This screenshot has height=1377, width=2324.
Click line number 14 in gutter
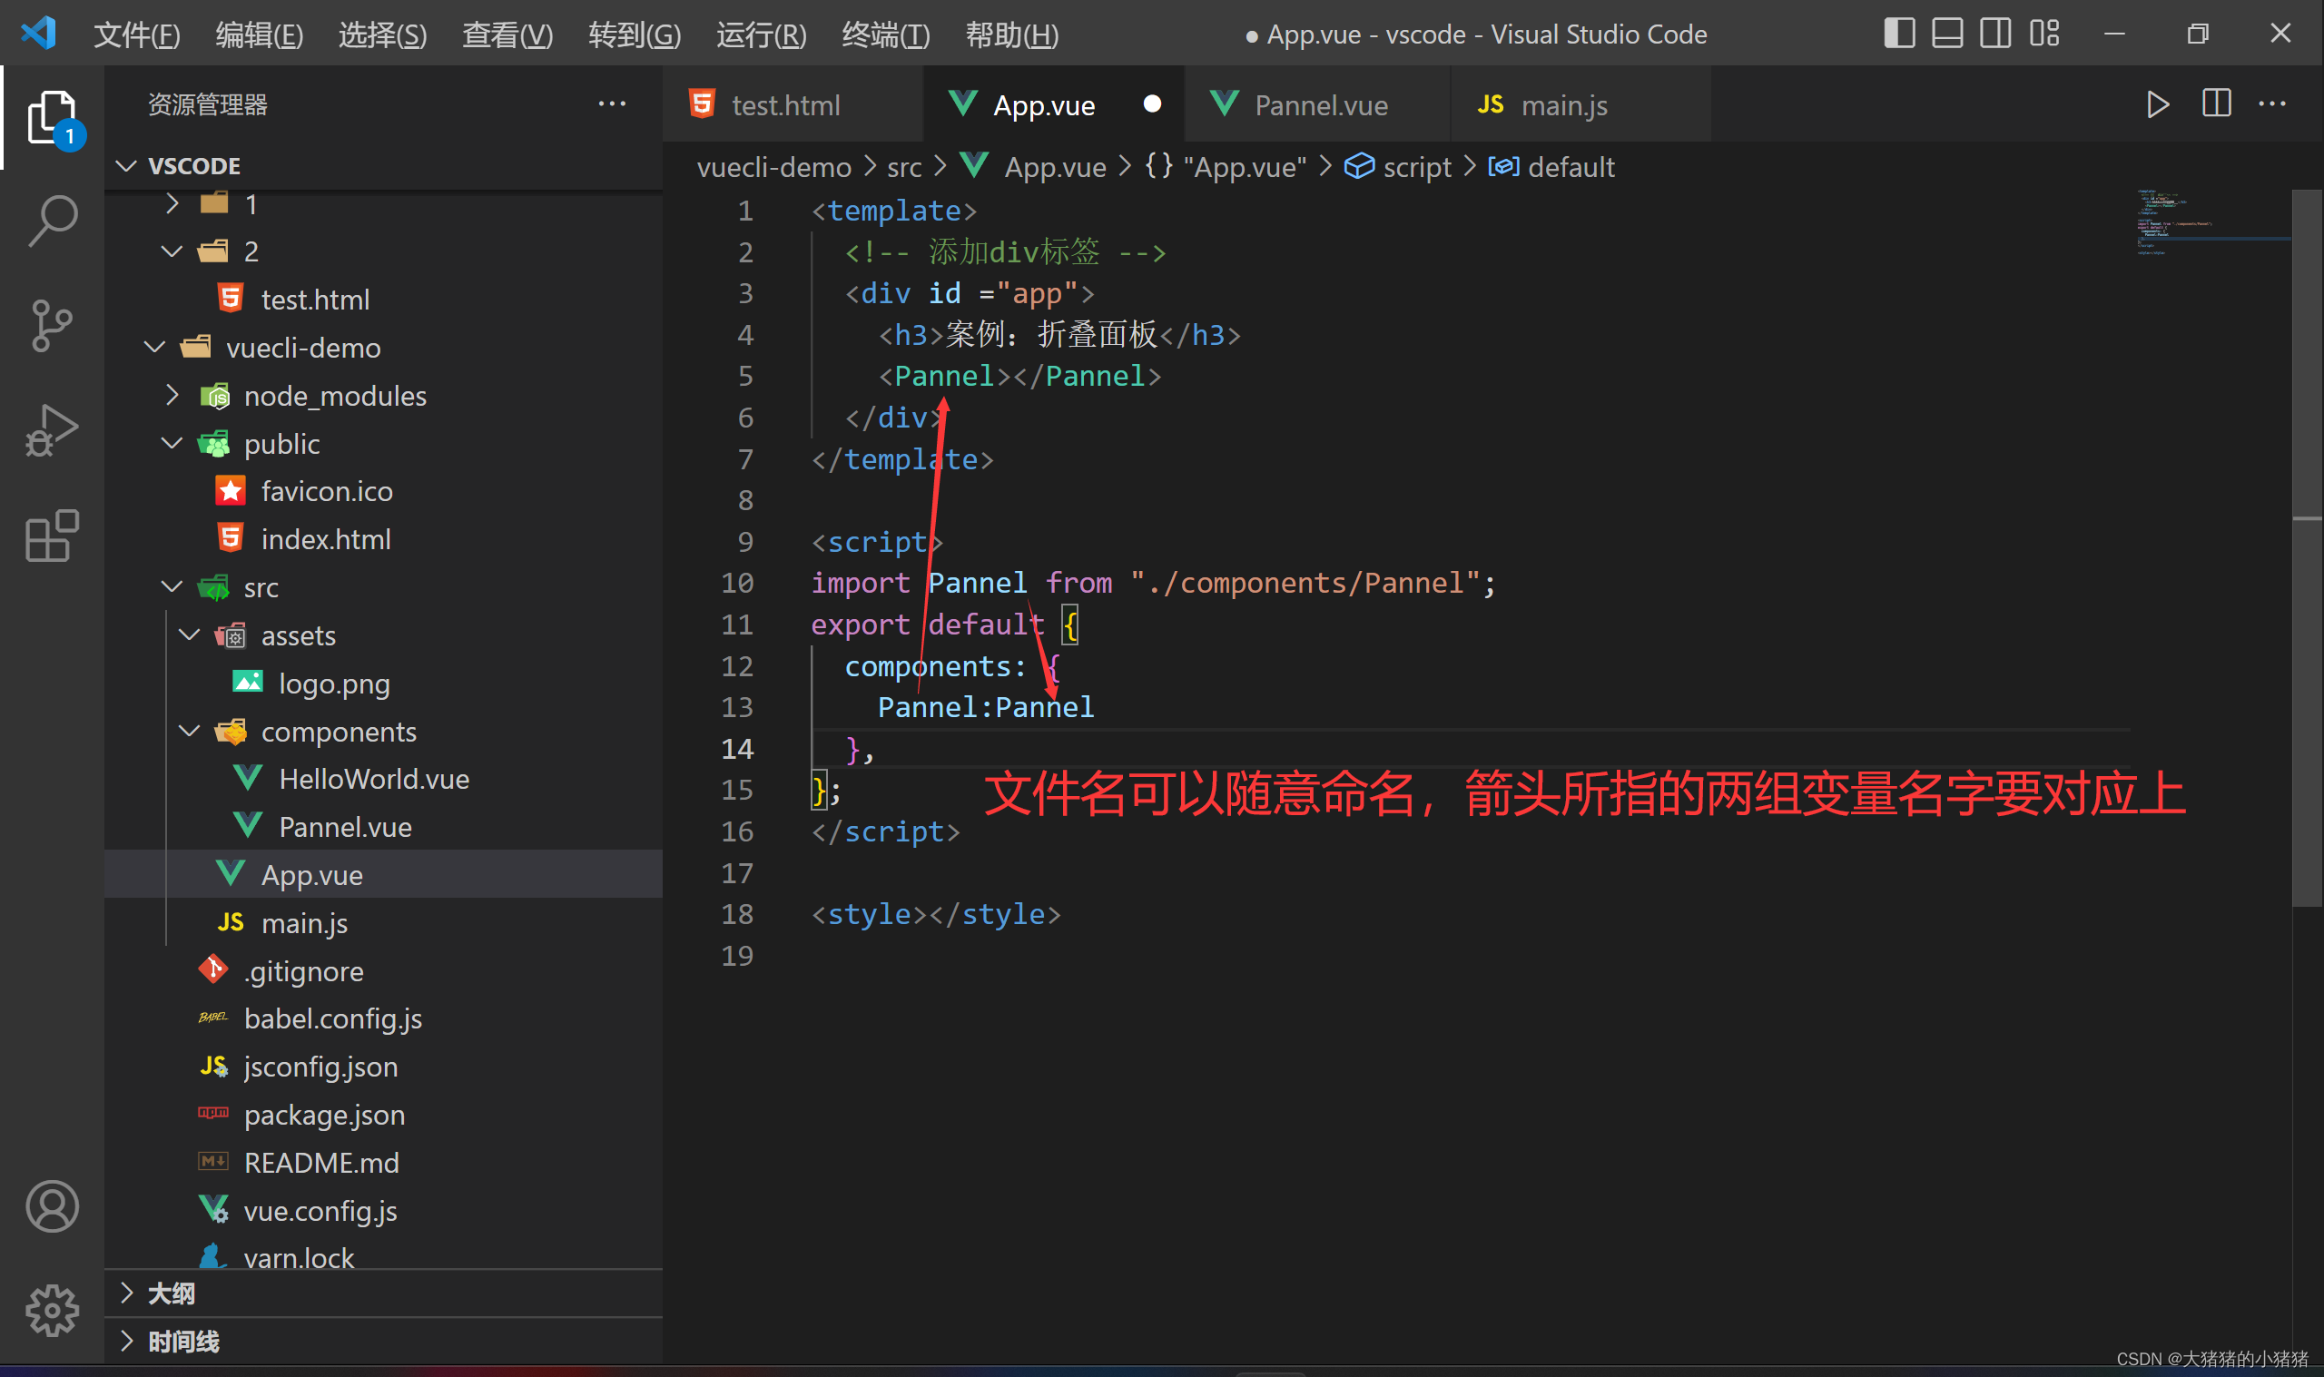click(x=737, y=749)
